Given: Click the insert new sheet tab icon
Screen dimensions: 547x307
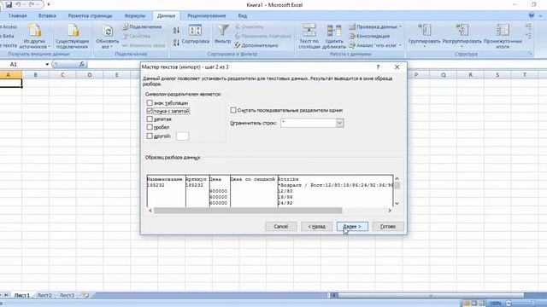Looking at the screenshot, I should coord(85,295).
